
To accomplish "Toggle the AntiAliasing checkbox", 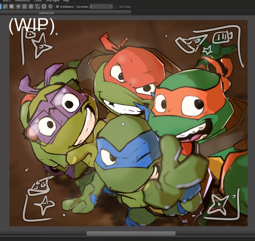I will pyautogui.click(x=57, y=7).
